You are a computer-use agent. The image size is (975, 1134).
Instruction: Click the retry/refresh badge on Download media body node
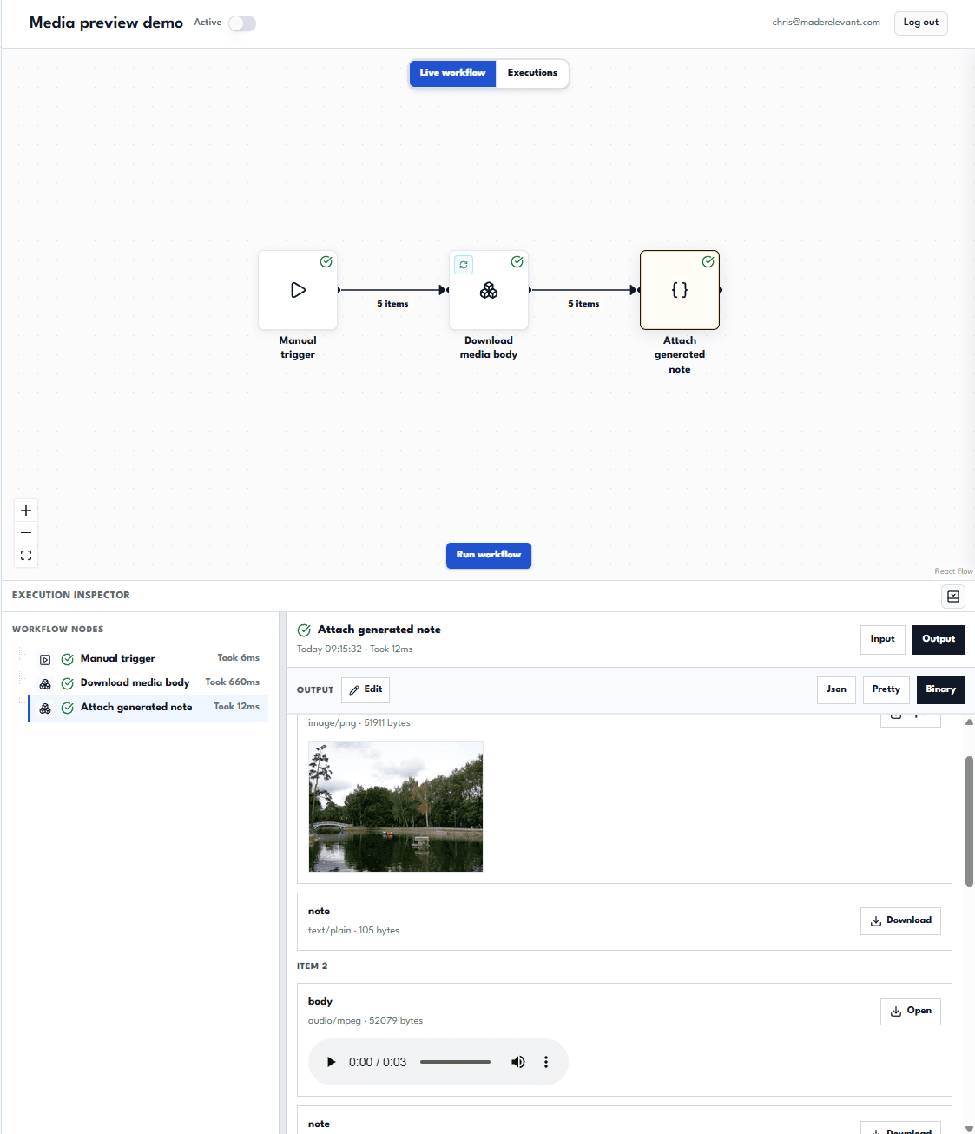(463, 264)
